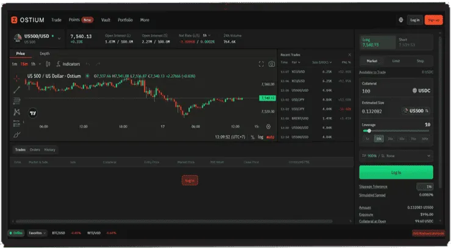Change the candle chart style icon
This screenshot has height=250, width=451.
point(48,64)
